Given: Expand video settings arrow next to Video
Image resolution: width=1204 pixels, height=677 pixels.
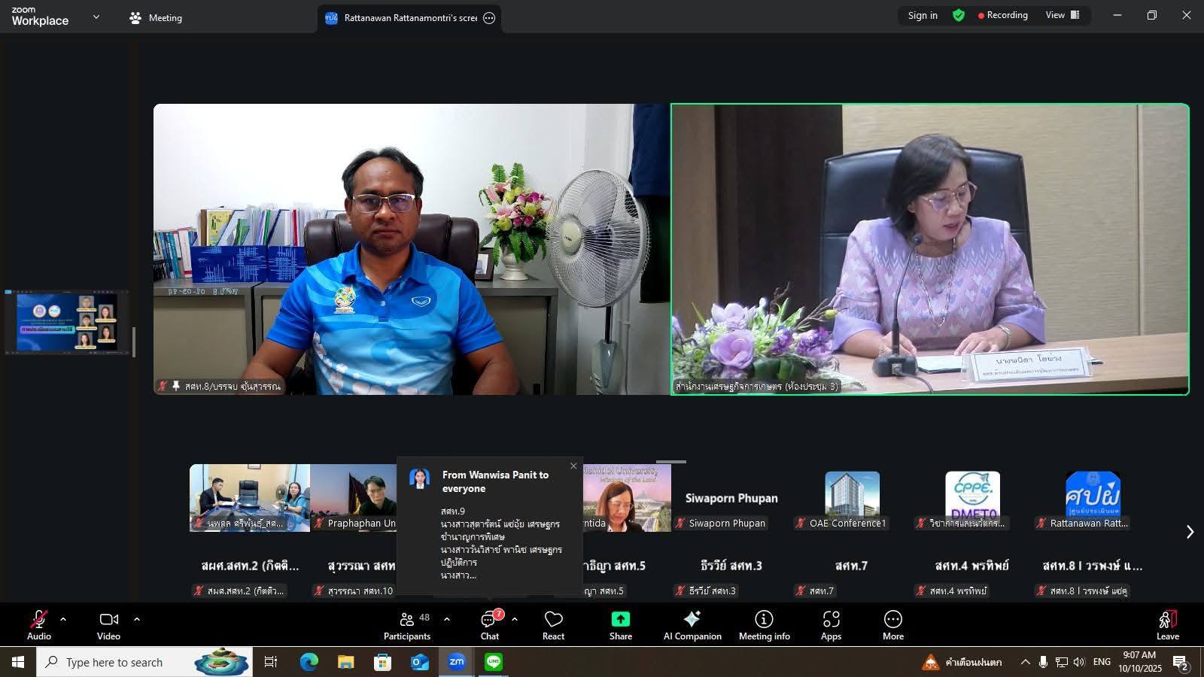Looking at the screenshot, I should pyautogui.click(x=137, y=619).
